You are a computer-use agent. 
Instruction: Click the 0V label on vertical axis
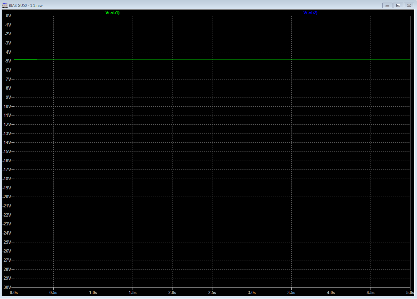[8, 16]
